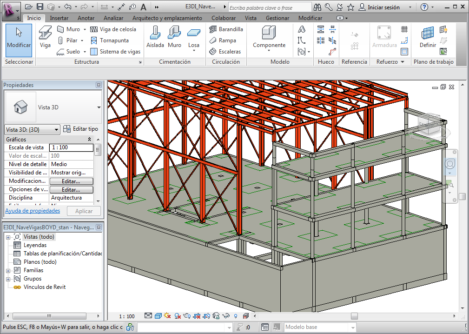Open the Componente model tool
Image resolution: width=469 pixels, height=334 pixels.
pos(269,37)
